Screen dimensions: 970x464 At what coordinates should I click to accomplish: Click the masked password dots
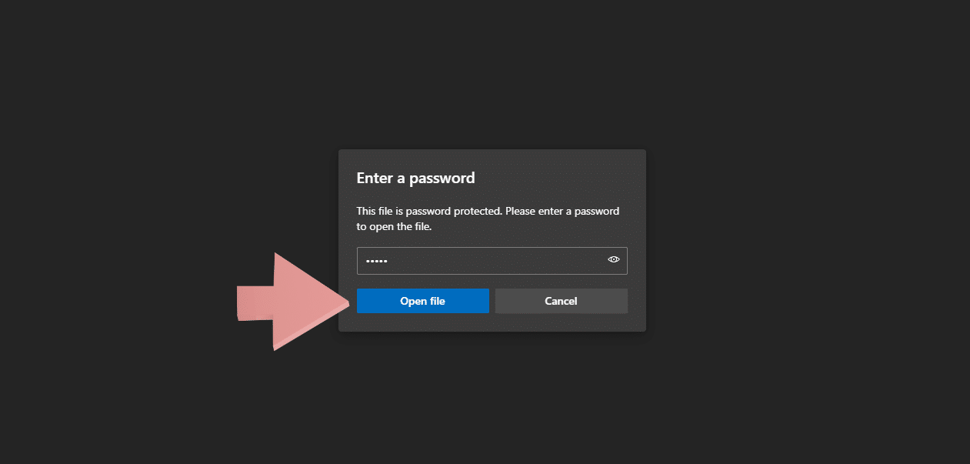tap(376, 261)
